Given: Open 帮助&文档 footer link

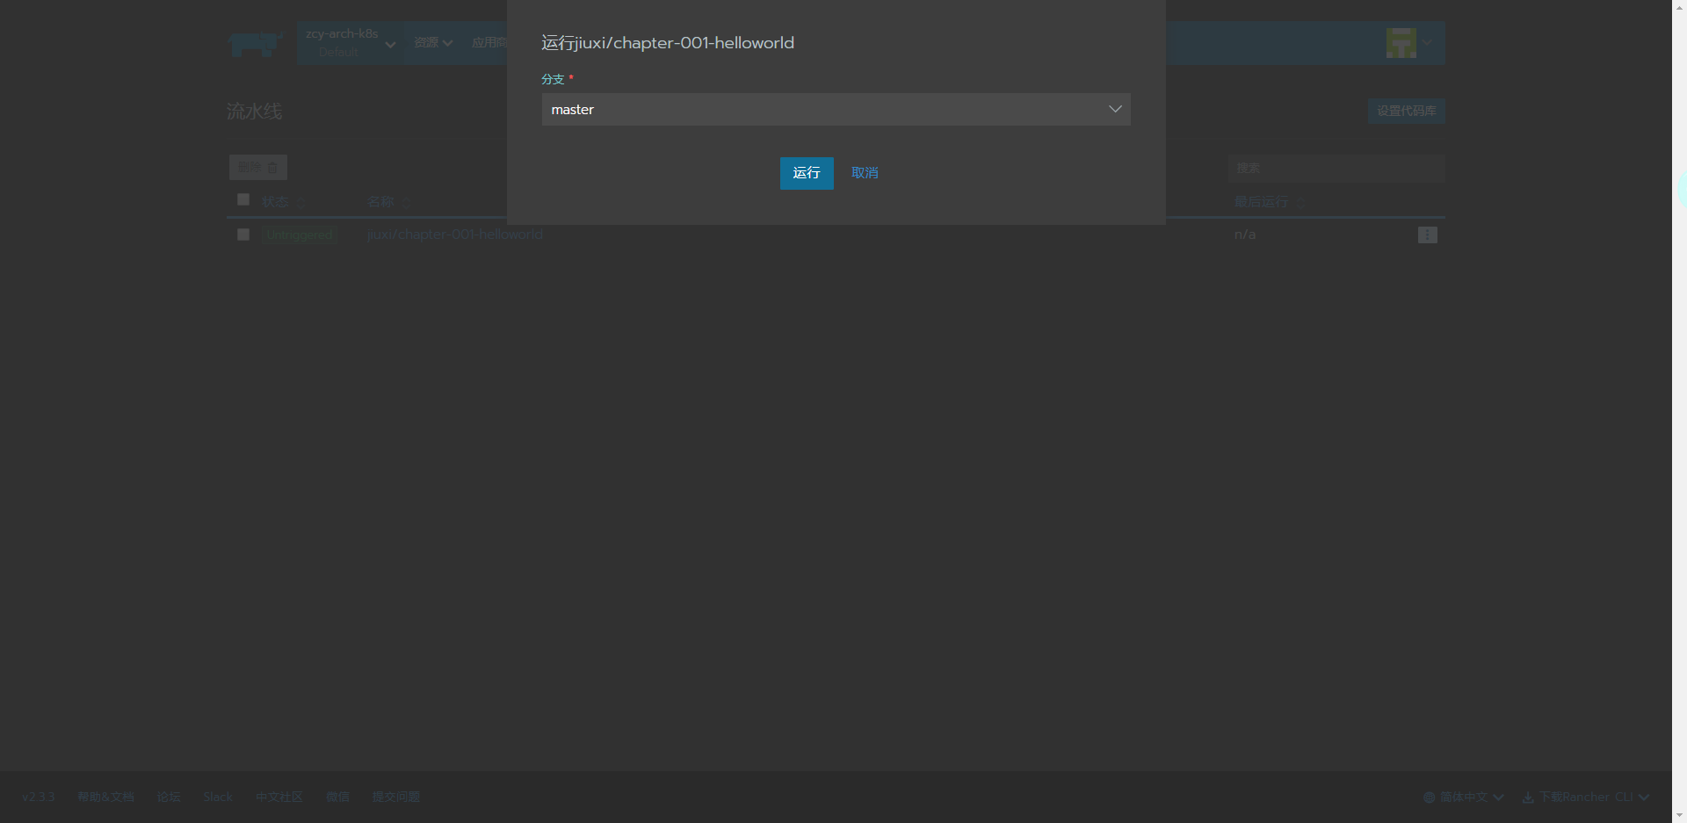Looking at the screenshot, I should pos(105,798).
